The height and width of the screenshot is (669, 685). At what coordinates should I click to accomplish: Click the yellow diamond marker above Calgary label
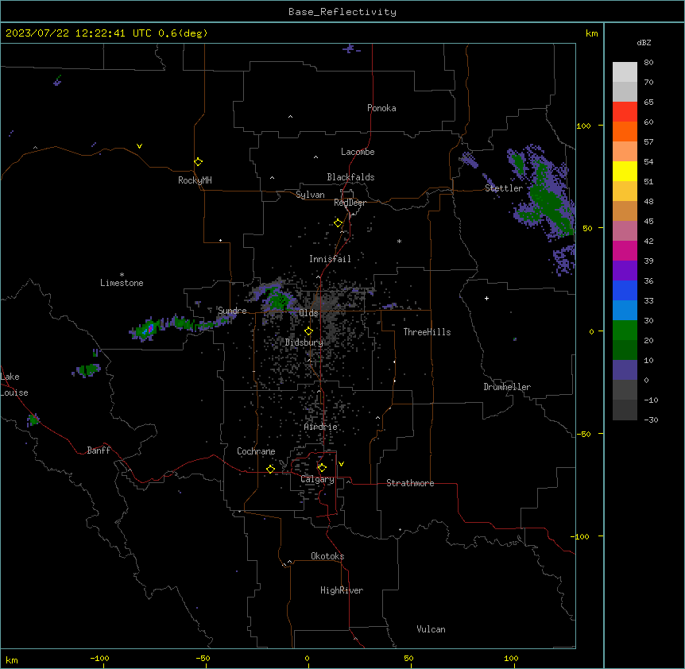[322, 468]
